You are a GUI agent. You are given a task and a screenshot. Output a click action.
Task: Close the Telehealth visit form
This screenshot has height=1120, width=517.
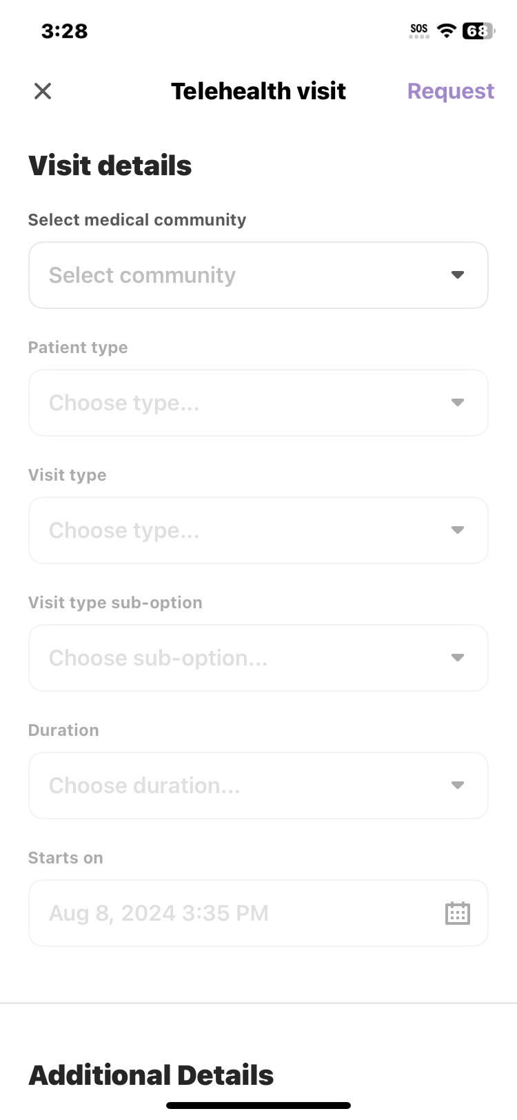click(43, 91)
